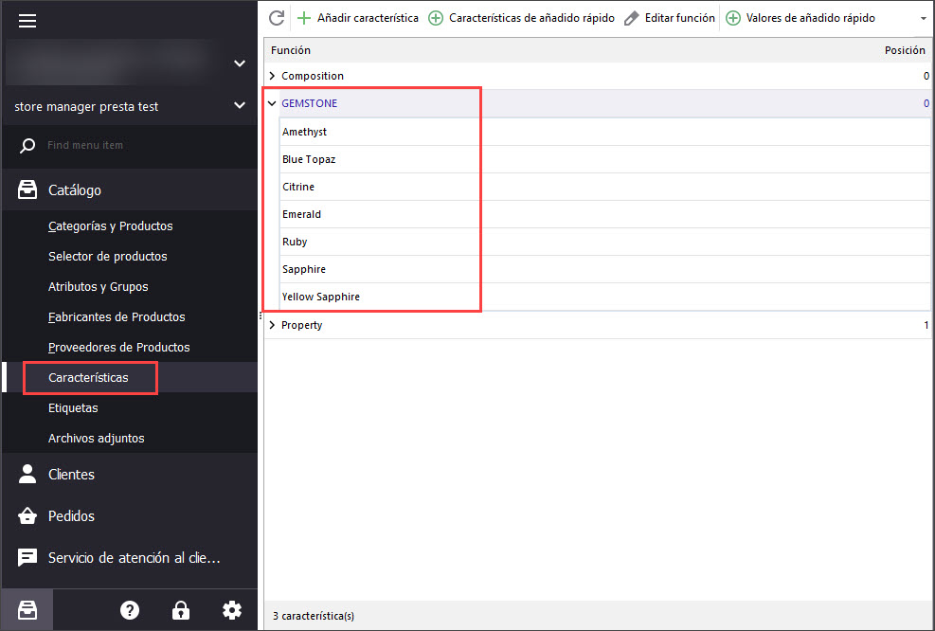The image size is (935, 631).
Task: Click the Clientes person icon
Action: (27, 474)
